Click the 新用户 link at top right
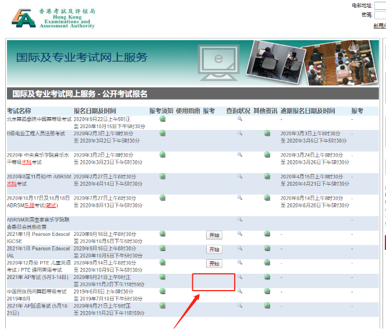 [x=379, y=26]
